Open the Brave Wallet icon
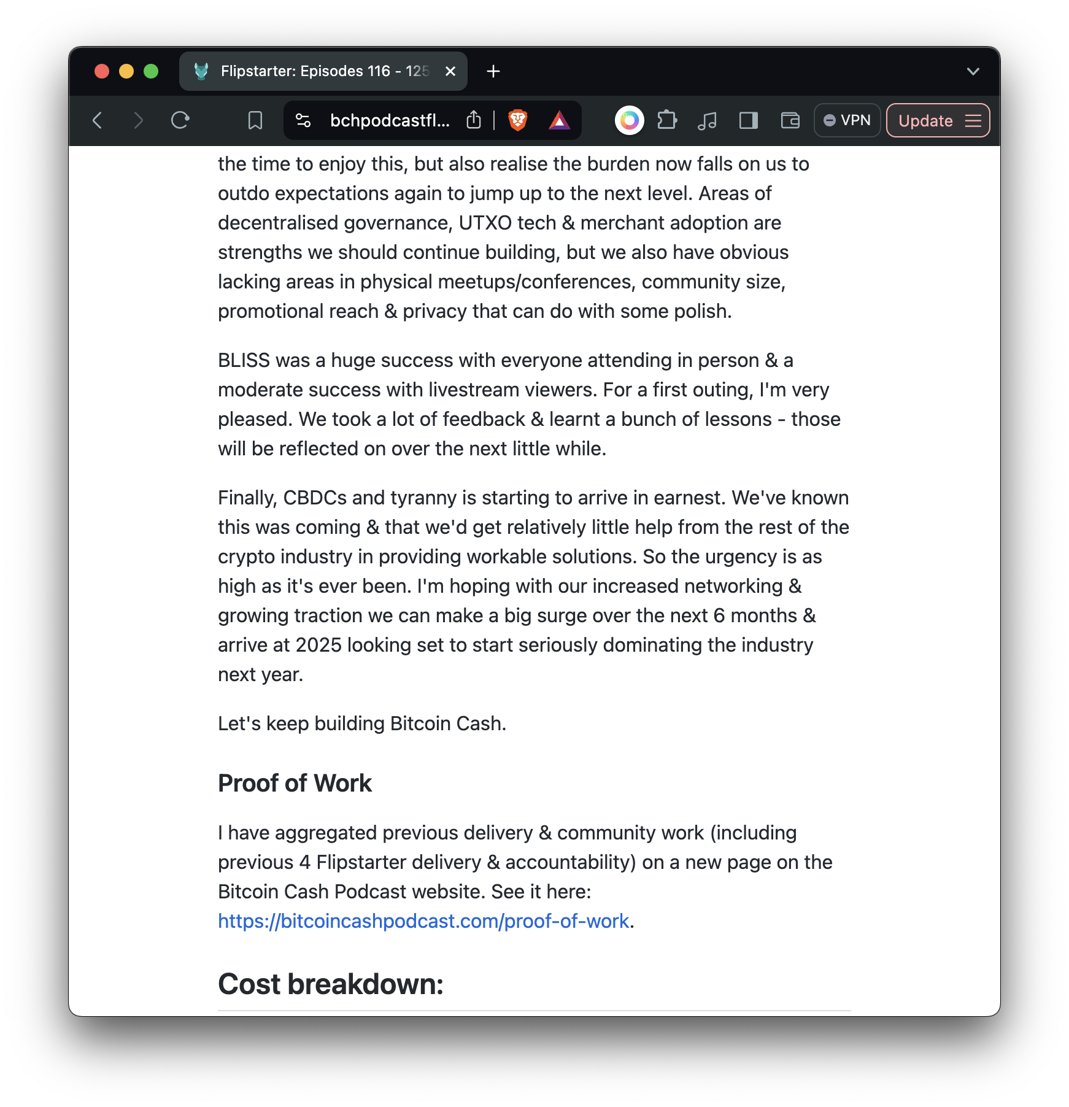1069x1107 pixels. tap(790, 120)
